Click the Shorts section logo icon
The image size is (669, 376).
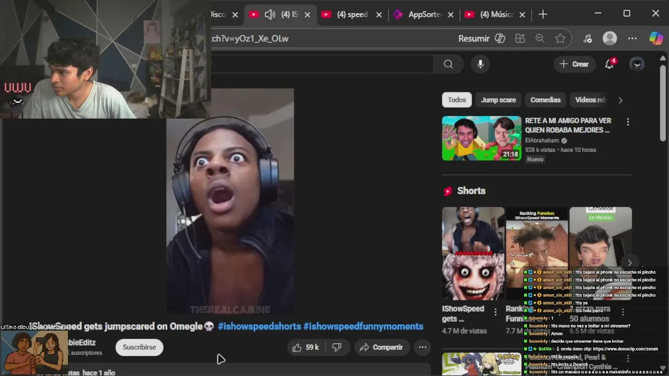[x=447, y=191]
